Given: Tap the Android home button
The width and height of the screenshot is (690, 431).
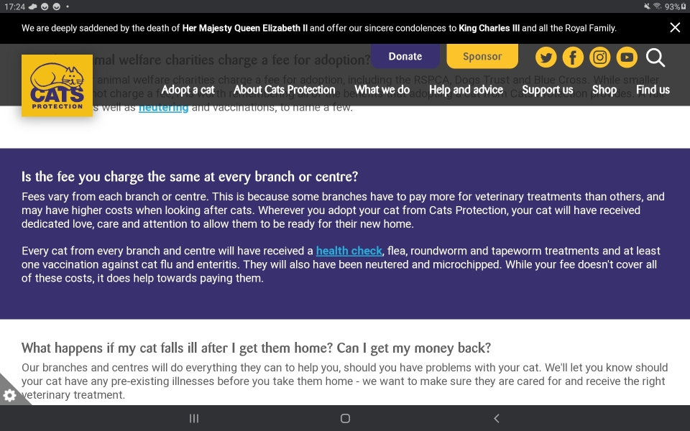Looking at the screenshot, I should point(345,418).
